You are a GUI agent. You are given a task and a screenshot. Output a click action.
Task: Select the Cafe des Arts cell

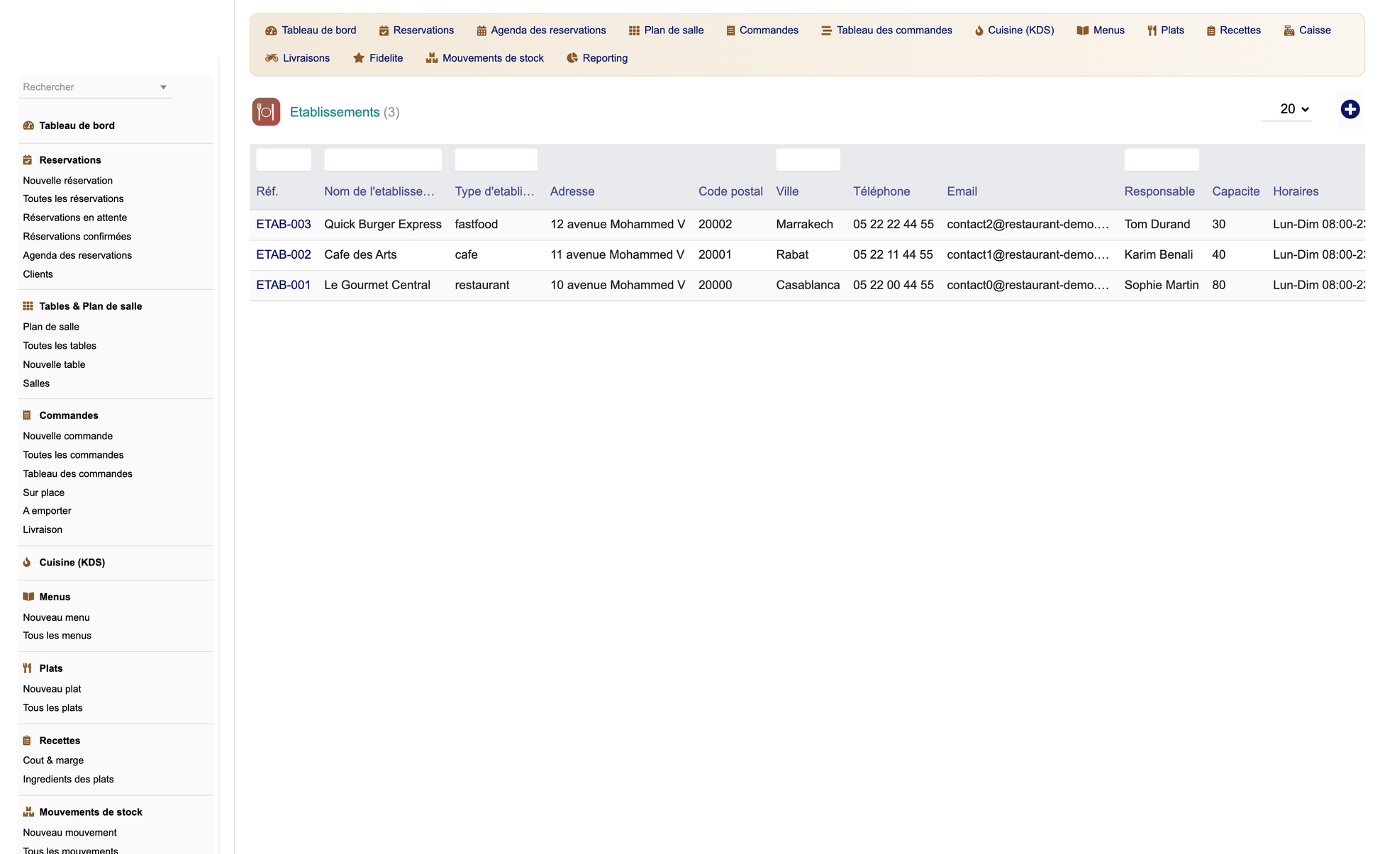point(360,254)
